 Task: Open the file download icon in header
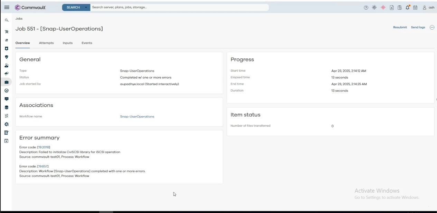(x=392, y=8)
